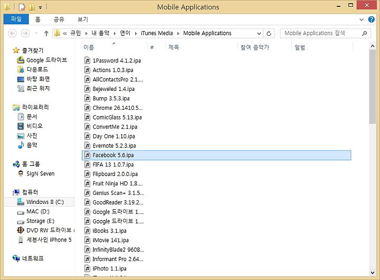Refresh the Mobile Applications folder
This screenshot has height=280, width=380.
tap(269, 33)
